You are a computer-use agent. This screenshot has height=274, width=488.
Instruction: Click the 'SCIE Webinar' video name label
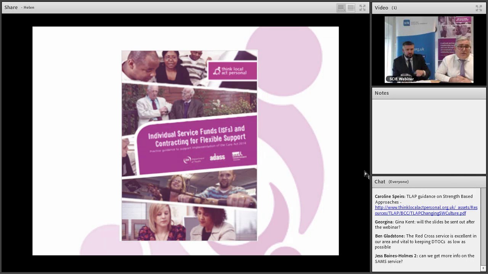tap(401, 79)
